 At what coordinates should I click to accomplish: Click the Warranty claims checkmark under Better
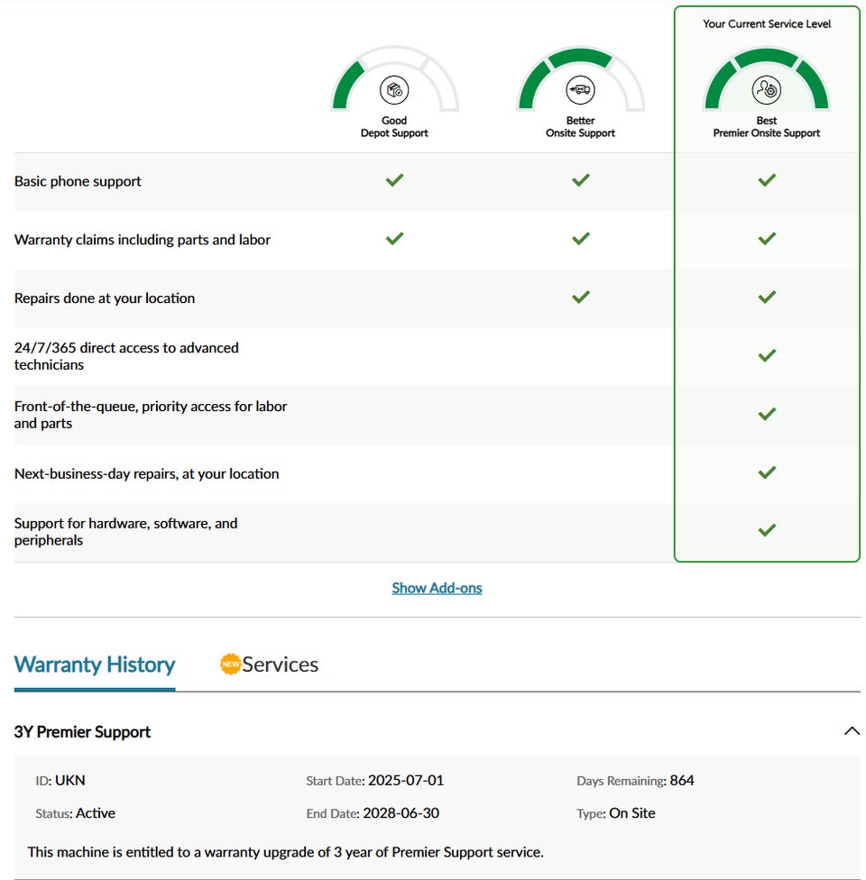tap(581, 239)
